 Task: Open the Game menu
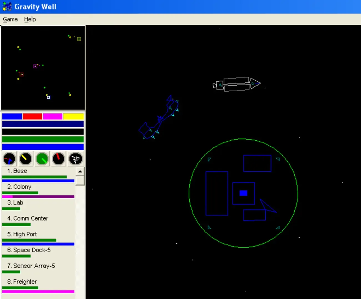pyautogui.click(x=10, y=19)
